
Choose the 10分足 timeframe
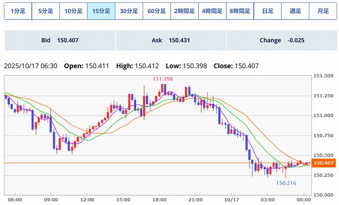pyautogui.click(x=73, y=11)
